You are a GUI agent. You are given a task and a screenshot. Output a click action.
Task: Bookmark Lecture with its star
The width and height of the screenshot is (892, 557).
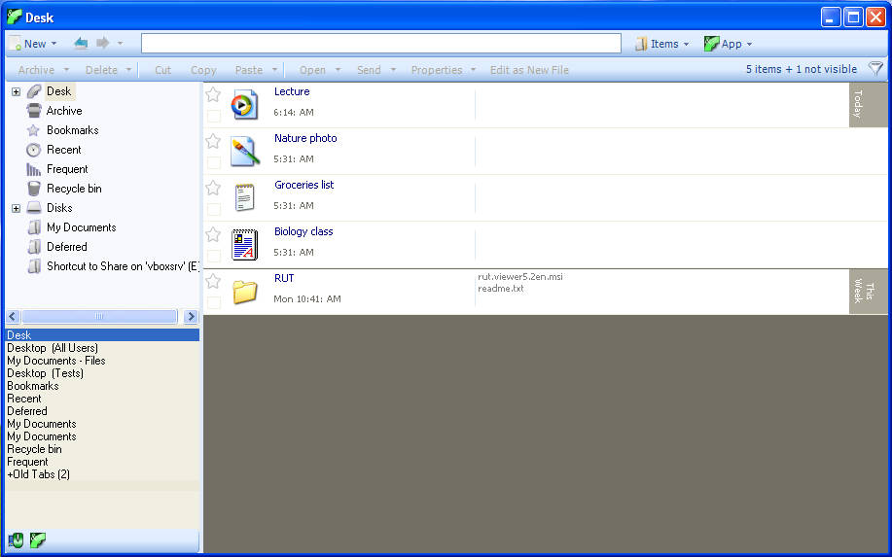pyautogui.click(x=213, y=93)
